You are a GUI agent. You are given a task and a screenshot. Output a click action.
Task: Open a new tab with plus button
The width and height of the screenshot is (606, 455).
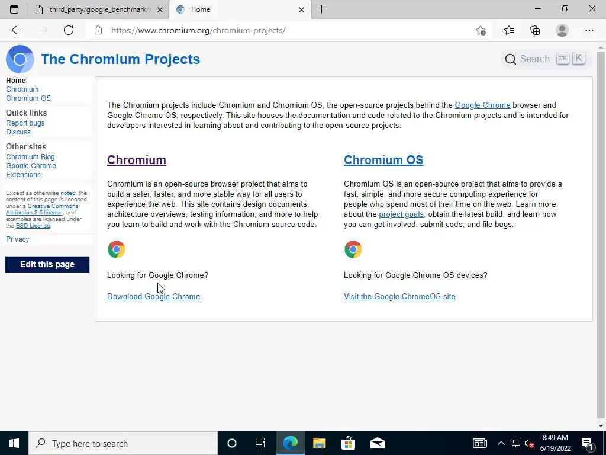(321, 9)
